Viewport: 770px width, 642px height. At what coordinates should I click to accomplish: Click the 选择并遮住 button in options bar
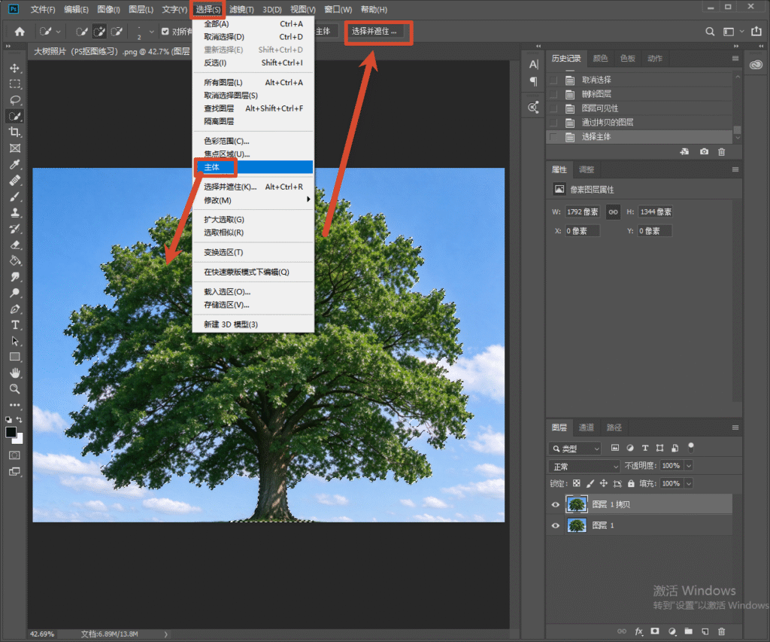pyautogui.click(x=374, y=32)
